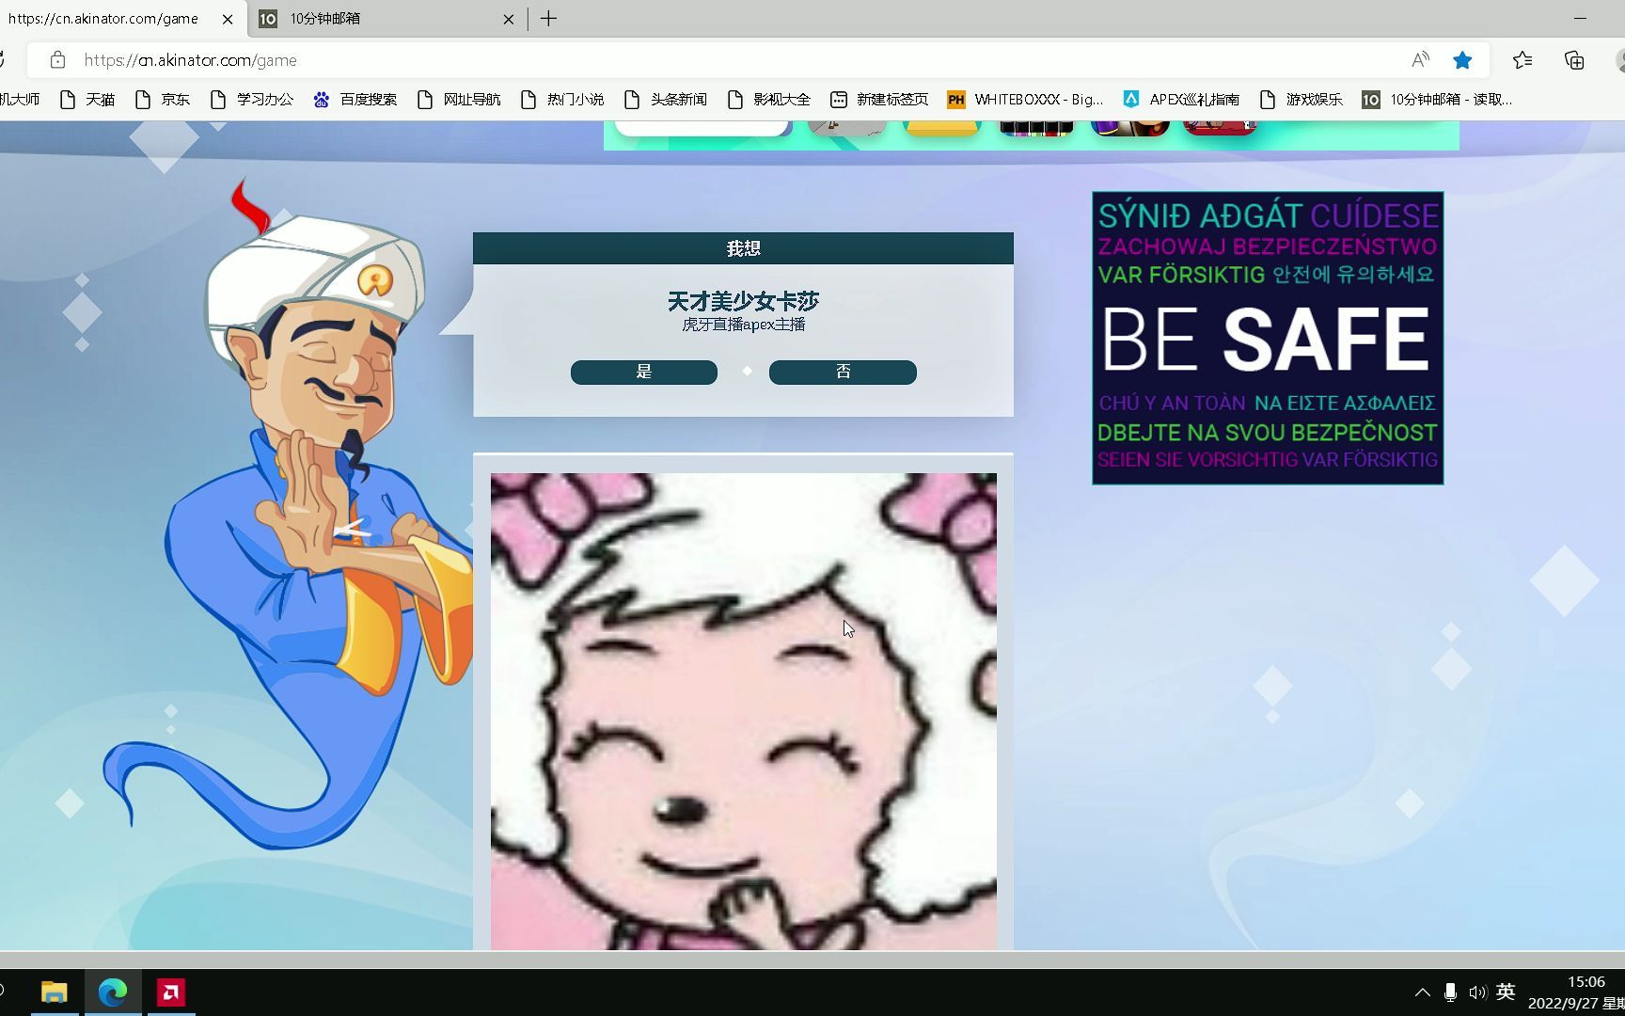The width and height of the screenshot is (1625, 1016).
Task: Open a new browser tab
Action: point(549,19)
